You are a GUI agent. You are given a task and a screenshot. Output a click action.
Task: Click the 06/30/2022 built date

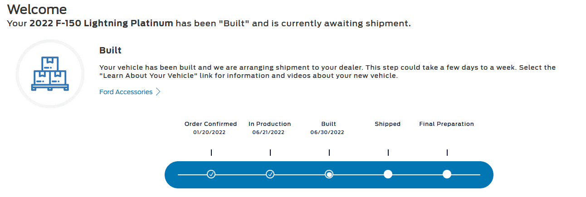coord(327,133)
